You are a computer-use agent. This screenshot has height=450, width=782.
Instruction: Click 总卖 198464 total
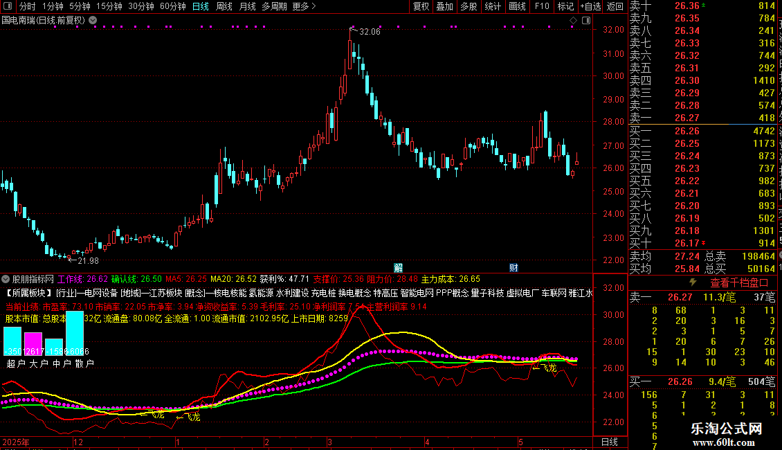click(740, 256)
